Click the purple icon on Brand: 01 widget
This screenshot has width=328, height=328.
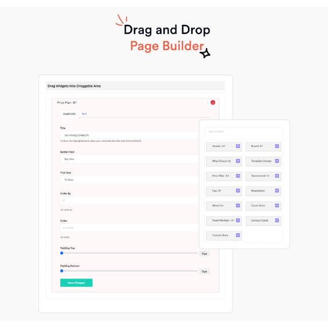click(x=277, y=146)
